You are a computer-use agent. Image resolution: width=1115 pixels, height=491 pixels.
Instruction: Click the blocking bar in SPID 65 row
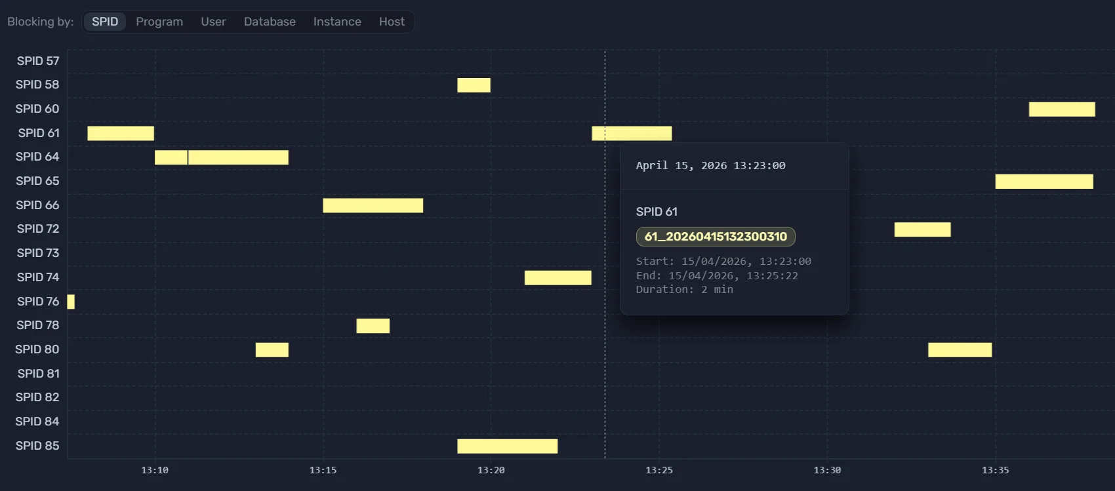pos(1044,181)
